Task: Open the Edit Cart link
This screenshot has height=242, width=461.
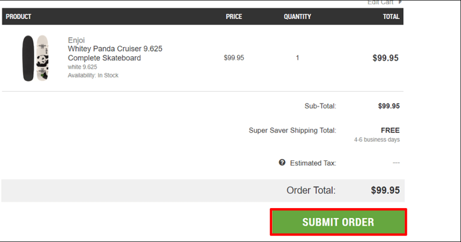Action: pos(380,2)
